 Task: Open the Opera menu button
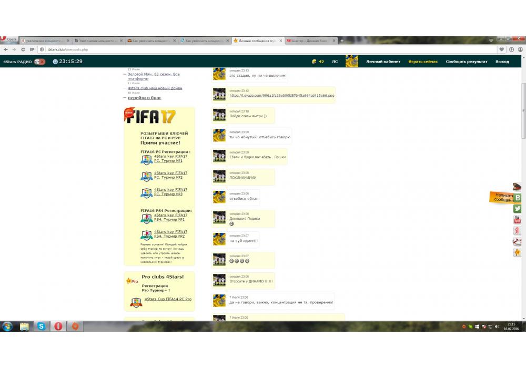9,39
